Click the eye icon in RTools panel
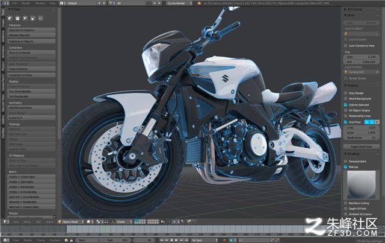Image resolution: width=385 pixels, height=243 pixels. coord(40,18)
